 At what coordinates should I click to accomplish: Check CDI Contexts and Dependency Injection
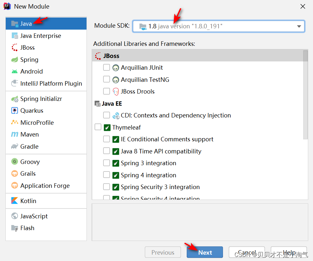point(106,115)
